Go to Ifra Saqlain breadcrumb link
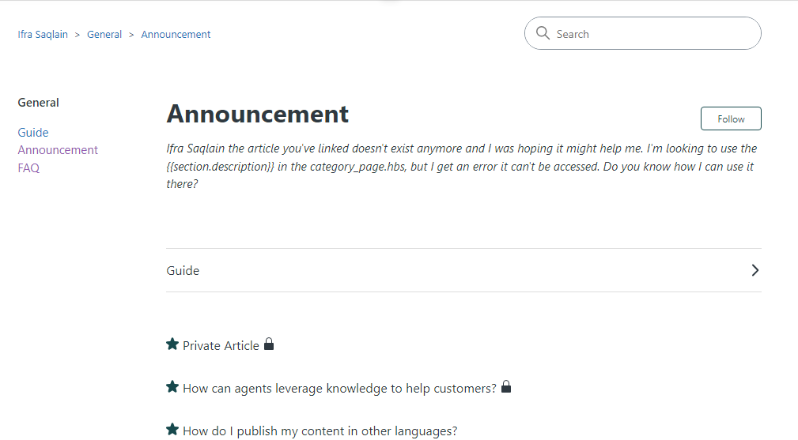 tap(43, 35)
